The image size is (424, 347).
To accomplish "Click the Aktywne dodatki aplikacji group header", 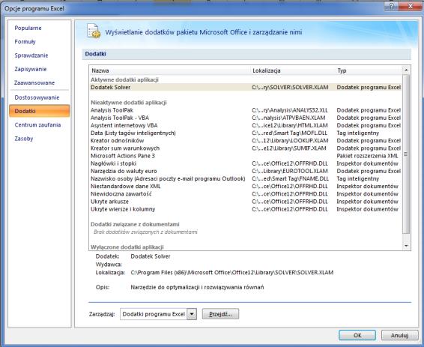I will pyautogui.click(x=124, y=79).
